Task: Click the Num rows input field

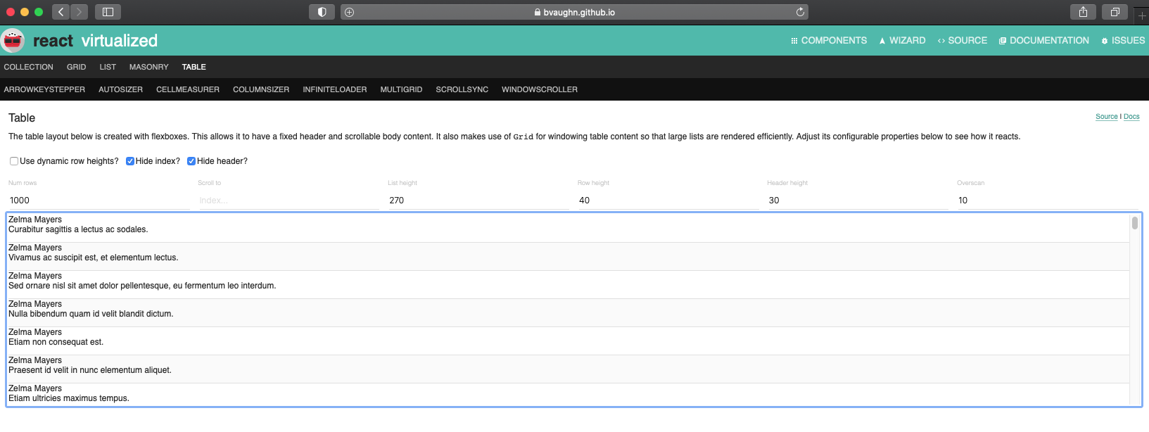Action: point(99,201)
